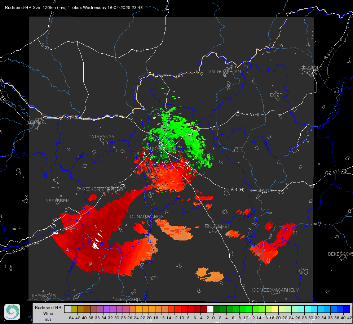
Task: Choose the cyan swatch between 28 and 30
Action: point(308,309)
